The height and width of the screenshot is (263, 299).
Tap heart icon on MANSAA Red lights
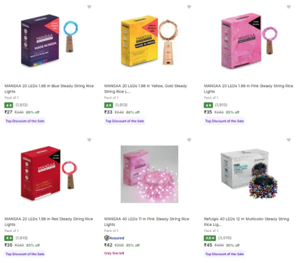[89, 140]
